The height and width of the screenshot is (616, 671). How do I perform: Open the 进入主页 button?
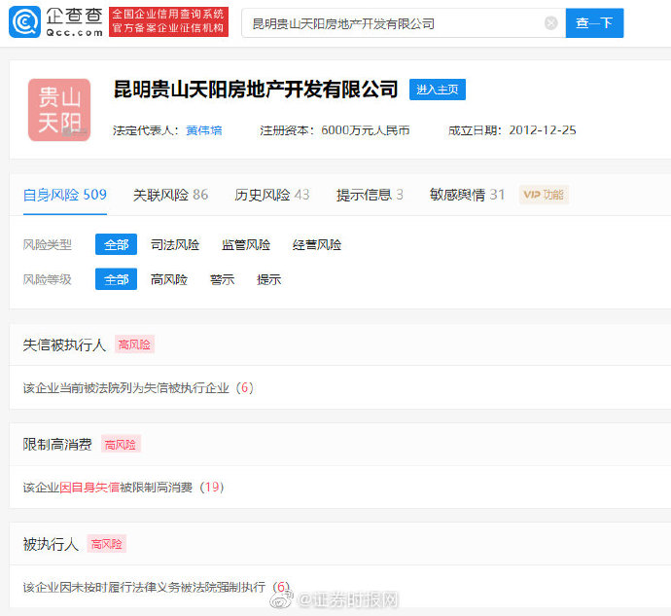click(x=438, y=90)
